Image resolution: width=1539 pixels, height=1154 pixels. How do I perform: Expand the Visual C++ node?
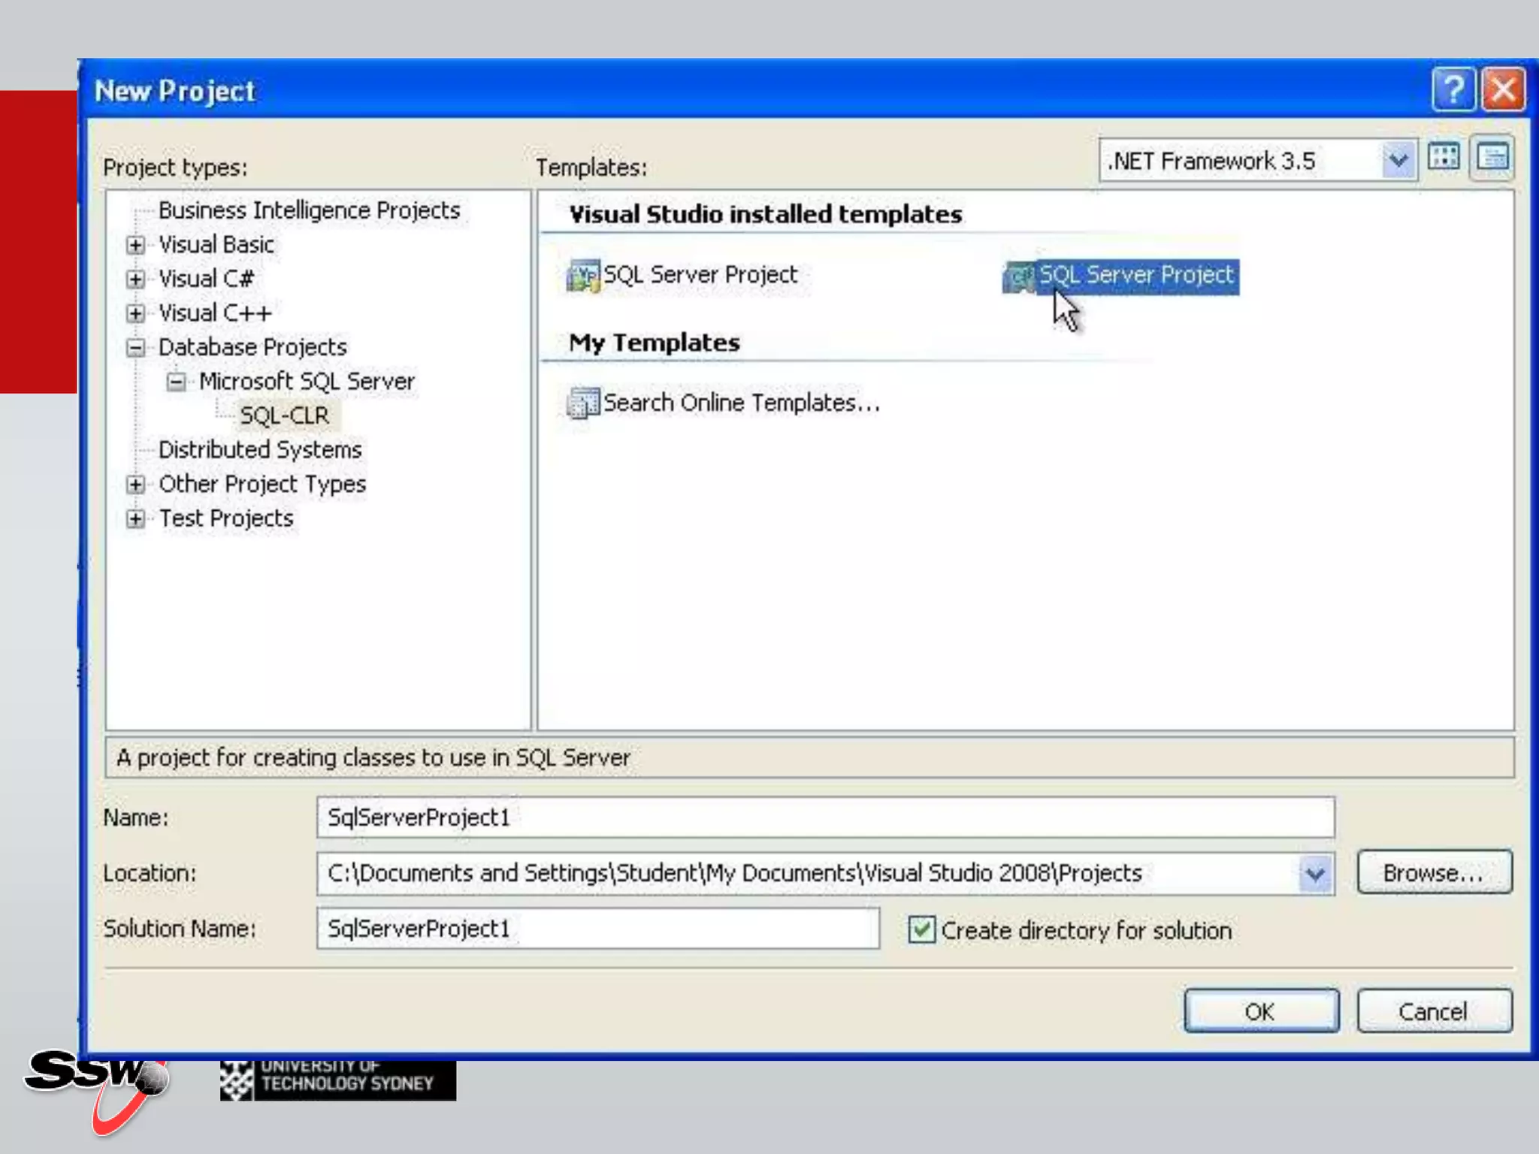pyautogui.click(x=135, y=313)
